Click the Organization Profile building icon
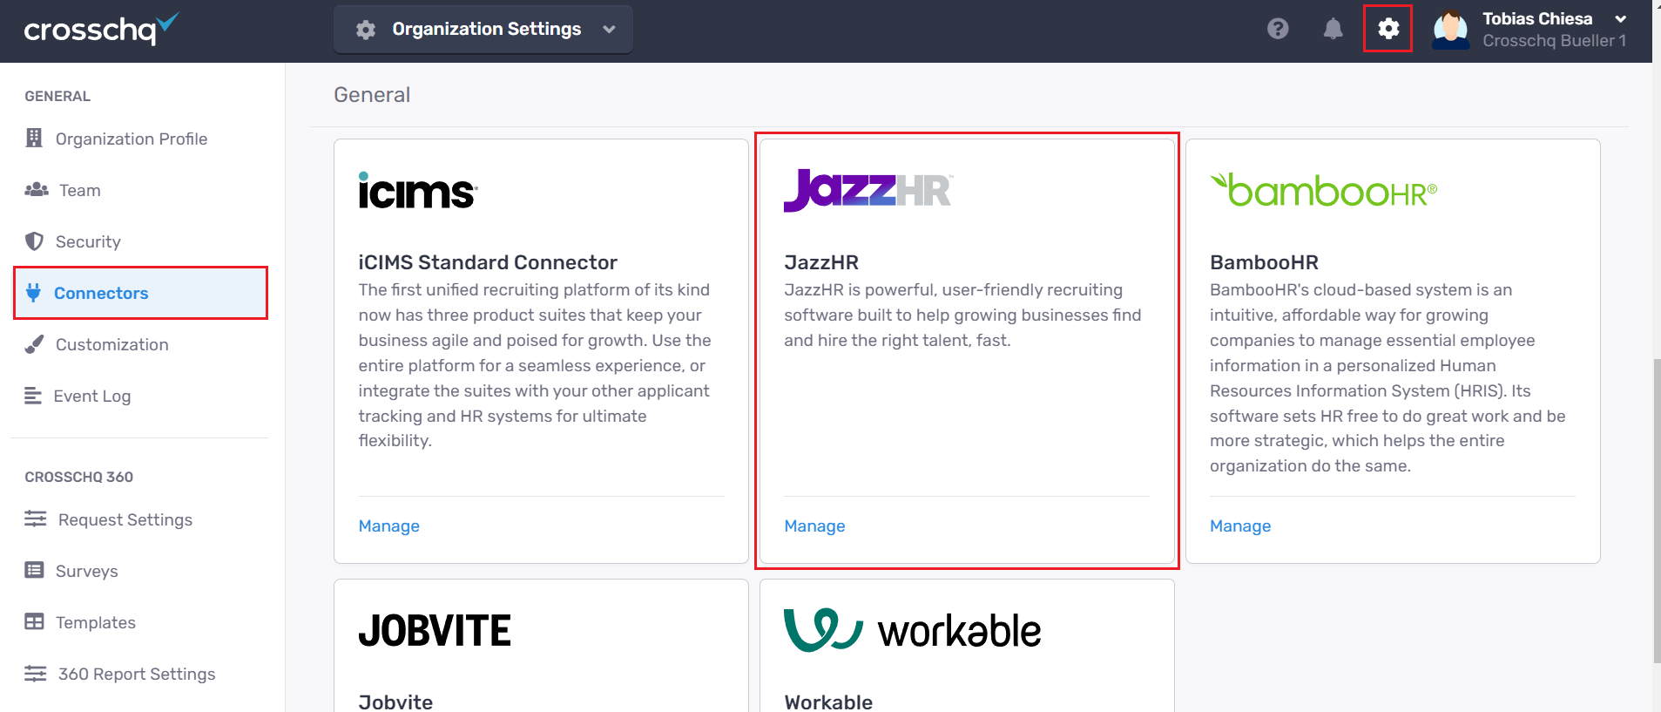Image resolution: width=1661 pixels, height=712 pixels. click(34, 138)
